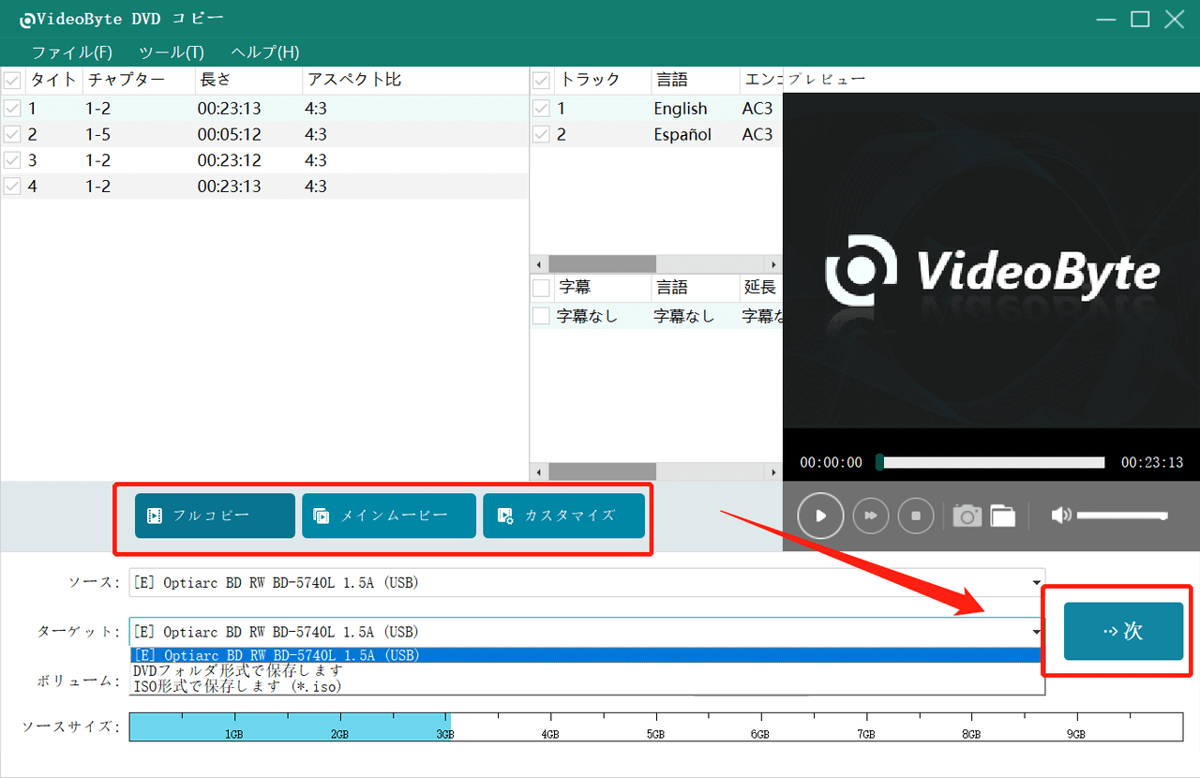Click the VideoByte logo in the title bar
Image resolution: width=1200 pixels, height=778 pixels.
[x=27, y=18]
